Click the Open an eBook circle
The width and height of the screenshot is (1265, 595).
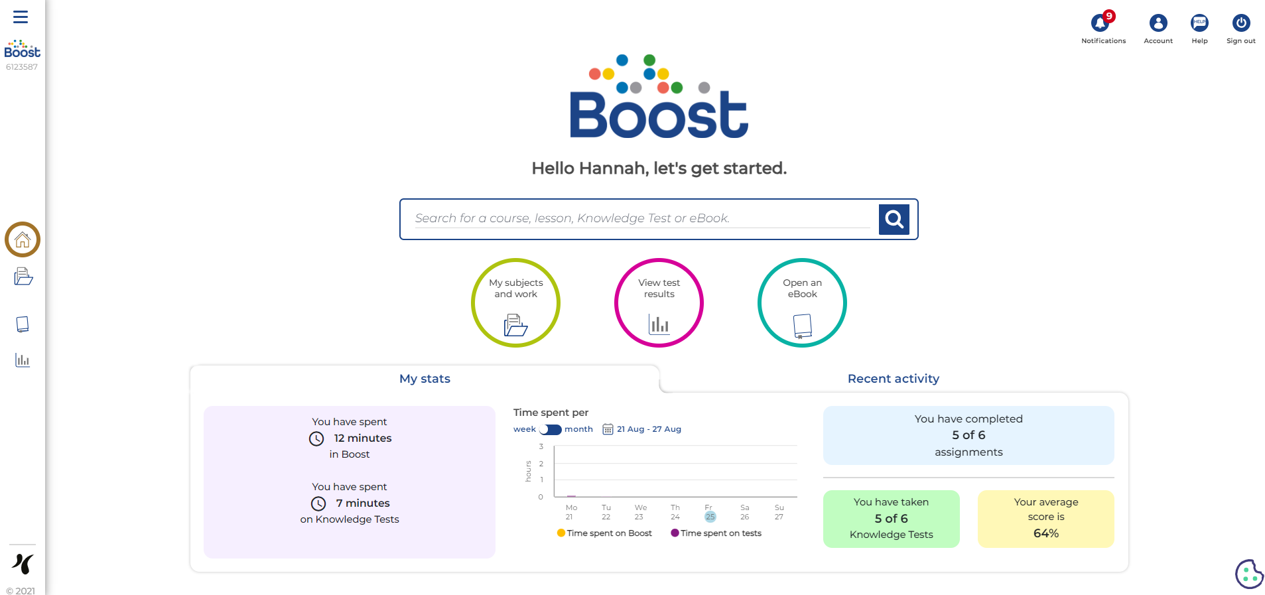coord(802,303)
